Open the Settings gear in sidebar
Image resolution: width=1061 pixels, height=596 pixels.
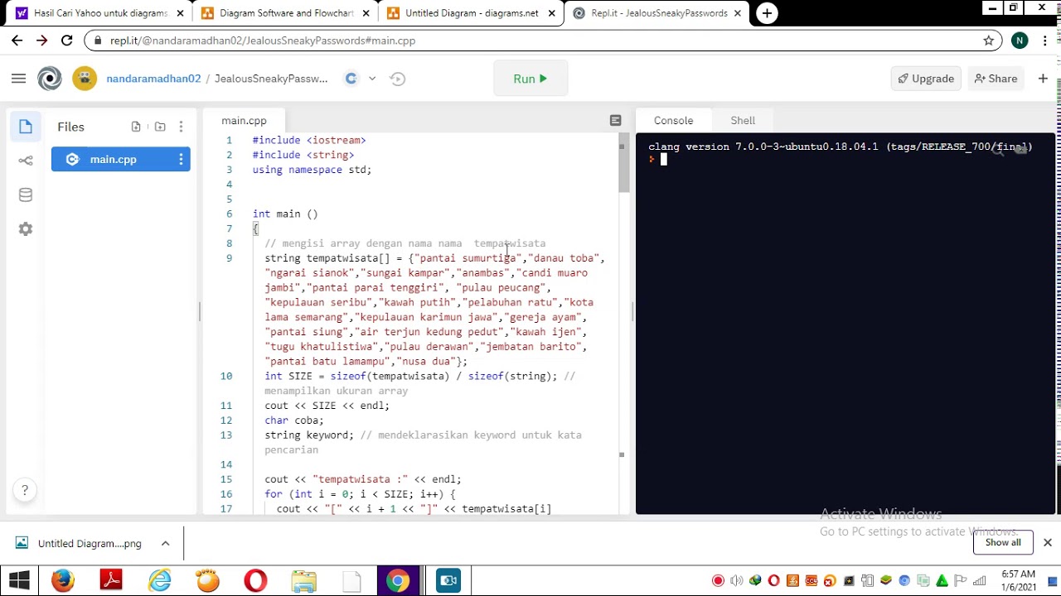coord(26,228)
